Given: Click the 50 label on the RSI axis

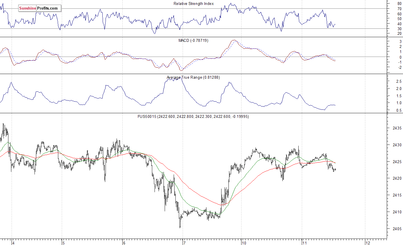Looking at the screenshot, I should click(x=400, y=19).
